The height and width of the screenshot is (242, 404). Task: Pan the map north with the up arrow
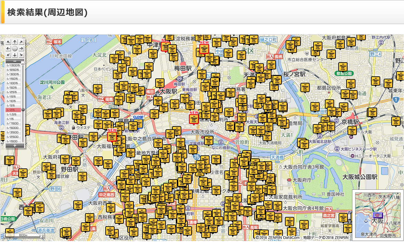pyautogui.click(x=15, y=42)
